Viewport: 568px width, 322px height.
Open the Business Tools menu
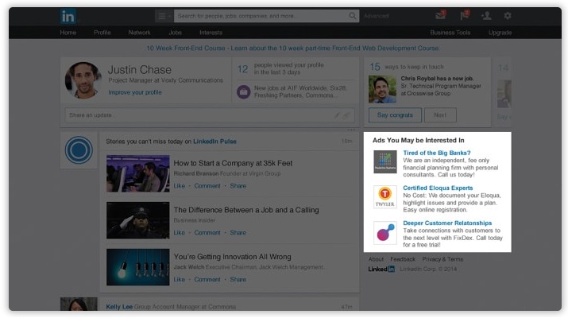[450, 33]
